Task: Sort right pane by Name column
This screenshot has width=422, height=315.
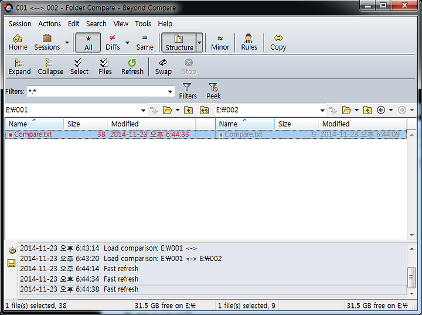Action: point(245,124)
